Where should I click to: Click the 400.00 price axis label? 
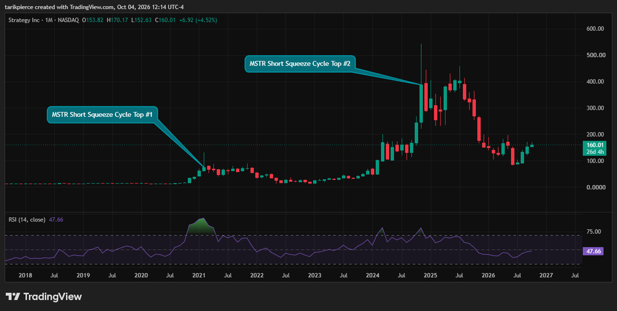pyautogui.click(x=595, y=82)
